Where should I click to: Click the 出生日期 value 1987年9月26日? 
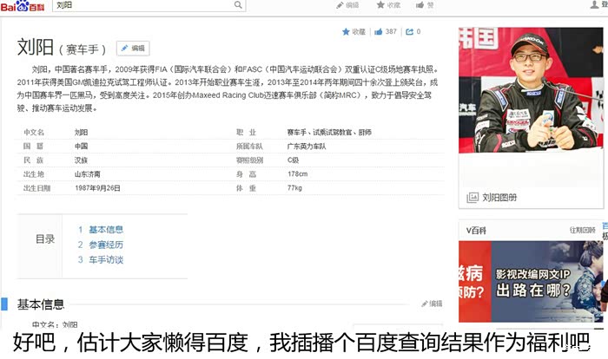[97, 188]
